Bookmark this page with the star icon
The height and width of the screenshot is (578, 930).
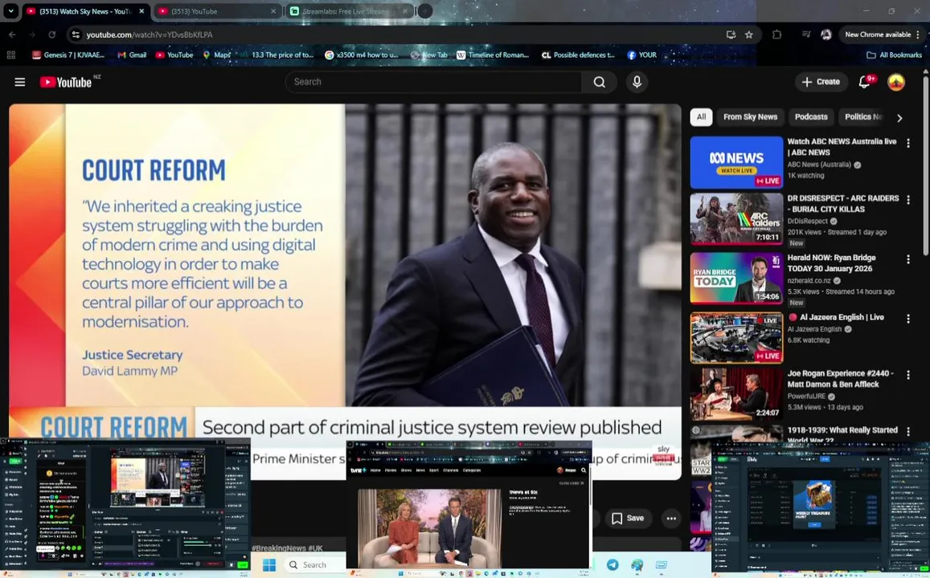click(749, 35)
